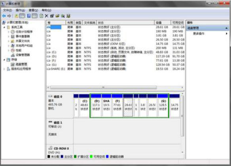Click the Back arrow toolbar icon
The width and height of the screenshot is (231, 166).
tap(4, 16)
